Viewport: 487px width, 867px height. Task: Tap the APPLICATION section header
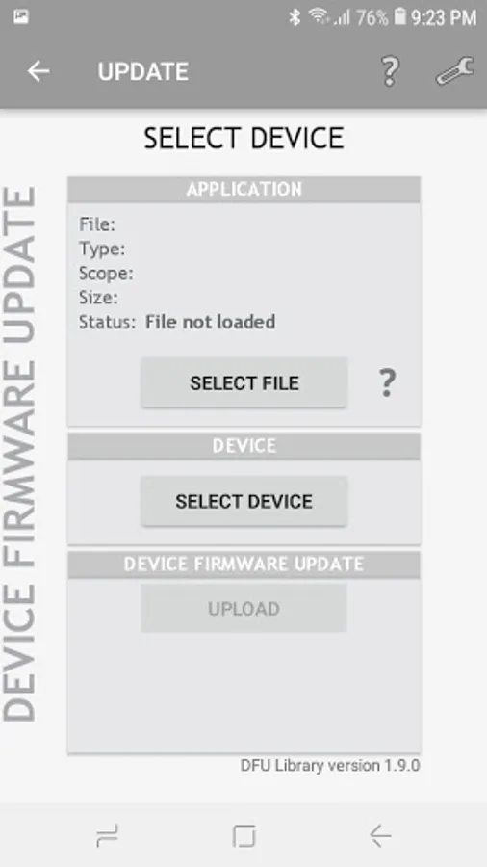(x=244, y=189)
